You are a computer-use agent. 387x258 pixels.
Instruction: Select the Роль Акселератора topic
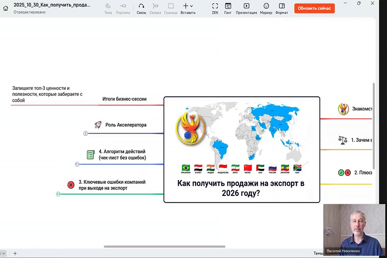click(x=126, y=125)
